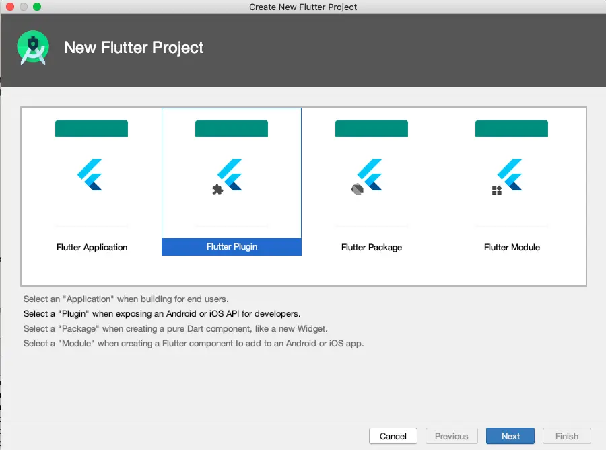606x450 pixels.
Task: Click the "Plugin" description line
Action: [162, 313]
